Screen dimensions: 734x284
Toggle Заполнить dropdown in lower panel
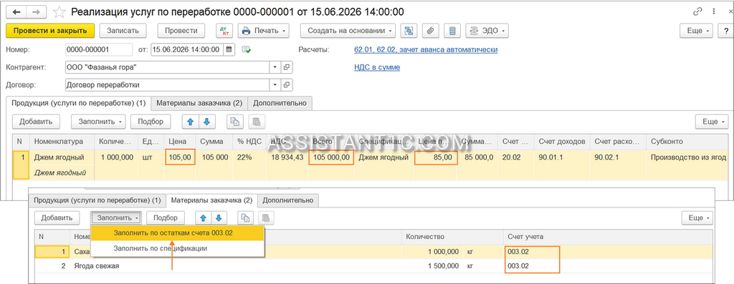[x=115, y=217]
